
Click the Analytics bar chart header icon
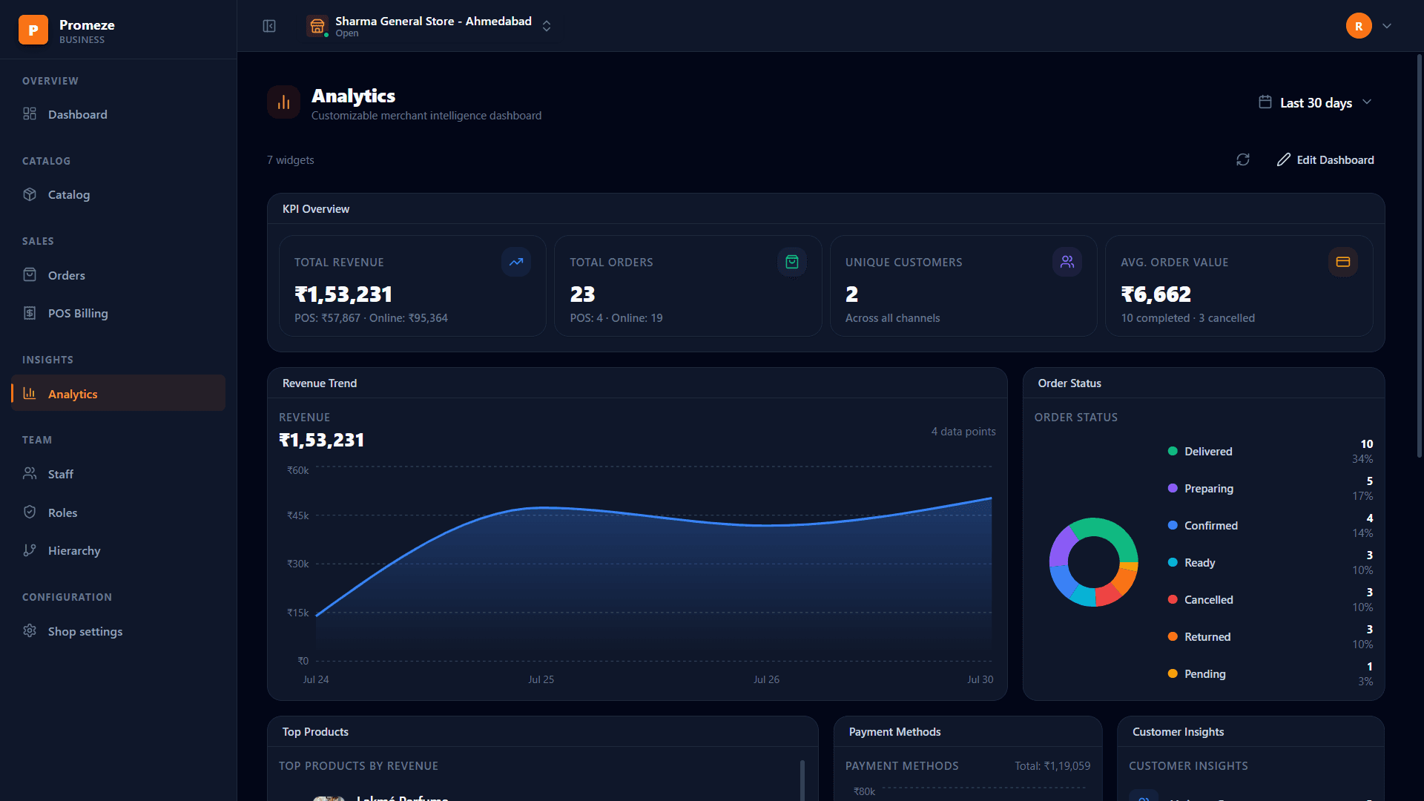coord(283,102)
